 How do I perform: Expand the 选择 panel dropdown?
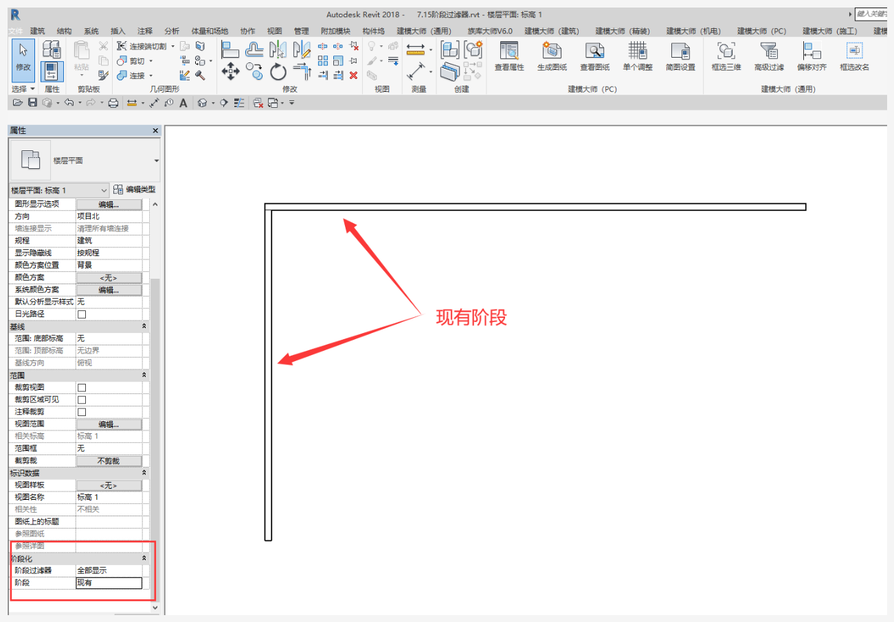[x=23, y=89]
